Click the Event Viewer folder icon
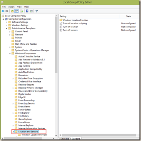Image resolution: width=141 pixels, height=141 pixels. point(16,107)
